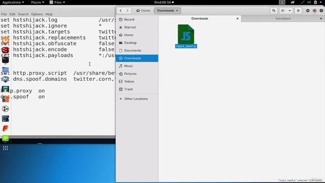The width and height of the screenshot is (325, 183).
Task: Open the folder icon in the dock
Action: 6,70
